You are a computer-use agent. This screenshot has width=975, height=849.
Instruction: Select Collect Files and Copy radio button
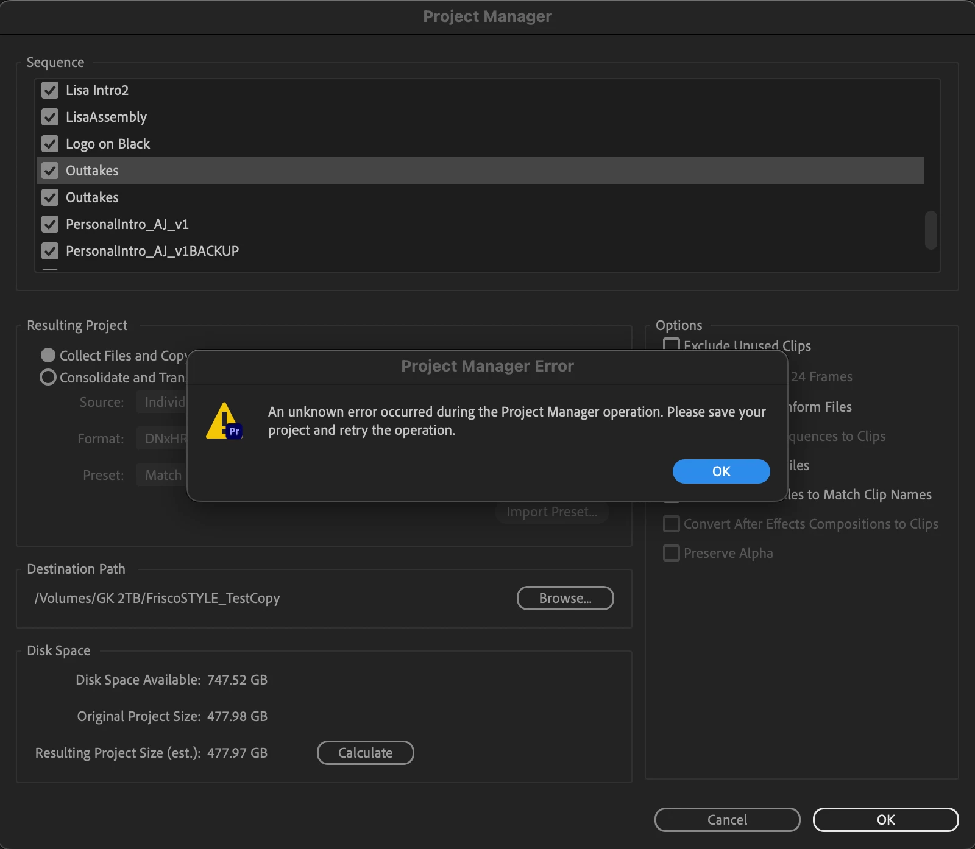(48, 355)
